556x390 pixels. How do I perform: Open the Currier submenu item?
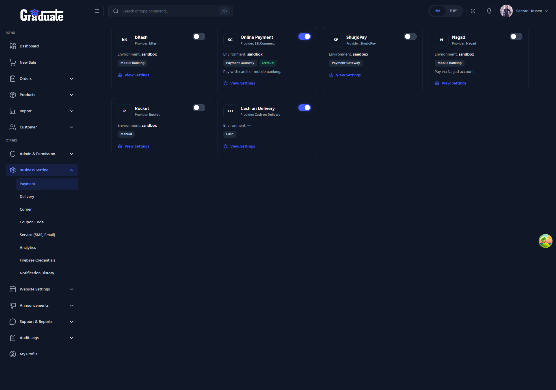47,209
